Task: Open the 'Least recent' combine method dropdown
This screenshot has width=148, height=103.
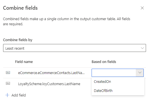Action: 75,48
